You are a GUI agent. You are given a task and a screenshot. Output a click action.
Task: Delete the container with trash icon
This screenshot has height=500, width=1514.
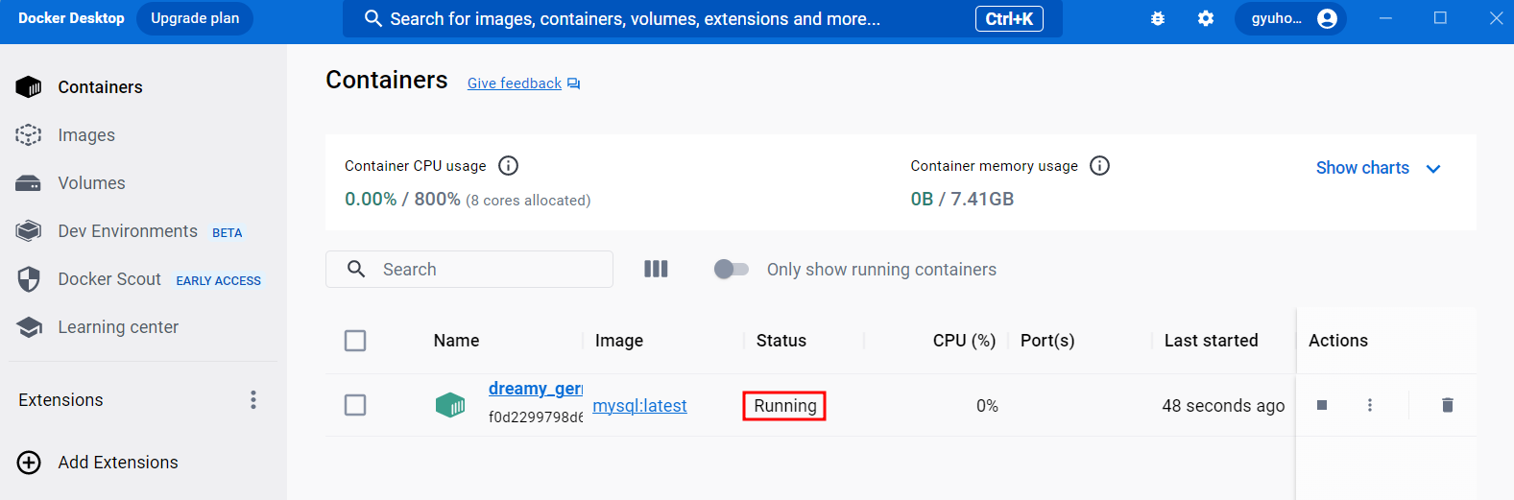(x=1448, y=405)
